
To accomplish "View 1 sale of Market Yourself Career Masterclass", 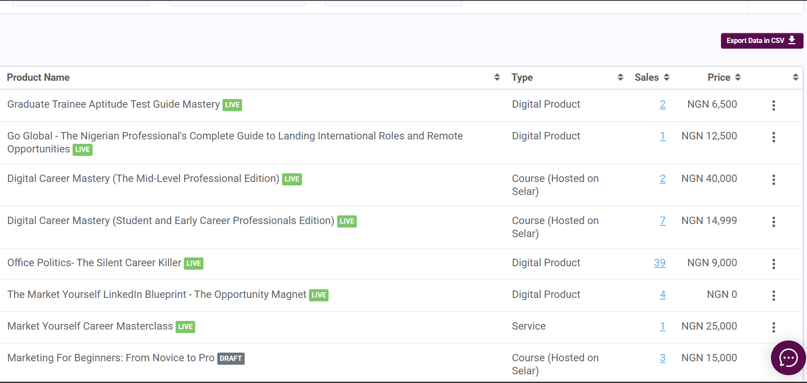I will (x=663, y=326).
